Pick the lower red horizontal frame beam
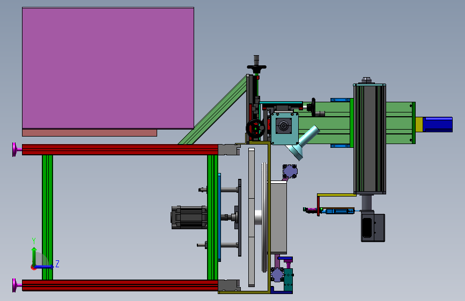465x301 pixels. coord(120,285)
